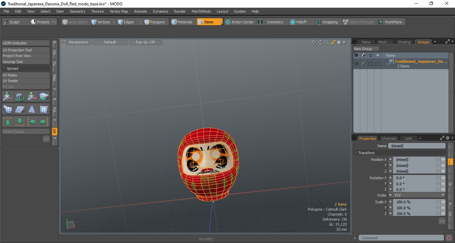Image resolution: width=455 pixels, height=243 pixels.
Task: Click the command record button icon
Action: pos(449,238)
